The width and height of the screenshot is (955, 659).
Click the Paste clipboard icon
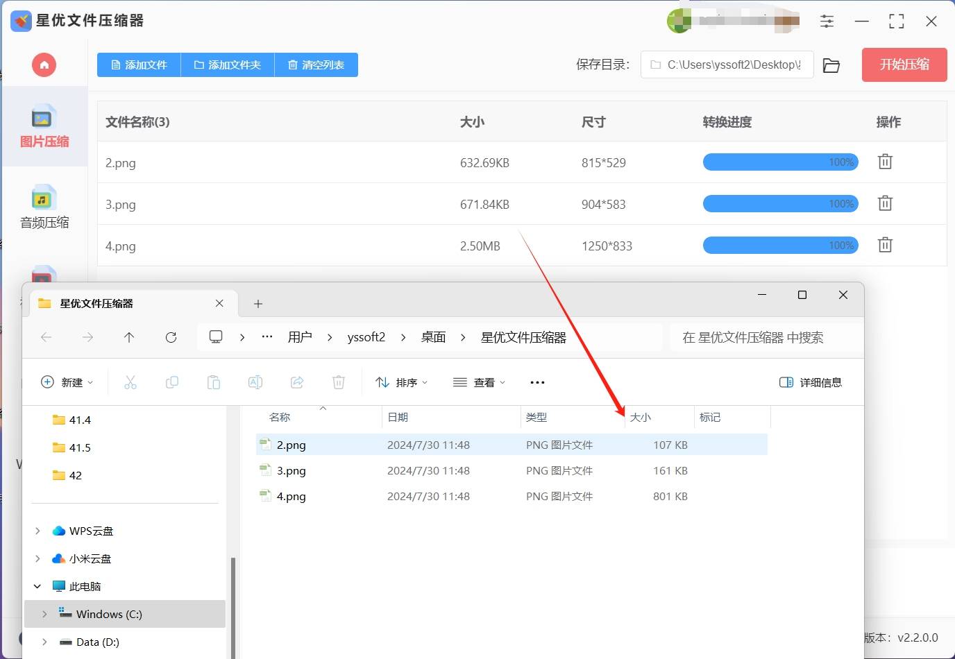click(x=214, y=382)
